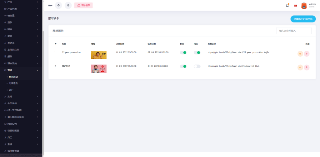
Task: Edit the 22 year promotion deal
Action: (x=300, y=54)
